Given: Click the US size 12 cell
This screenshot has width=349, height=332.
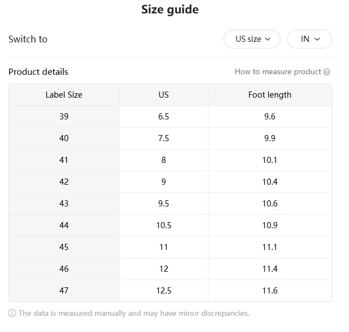Looking at the screenshot, I should coord(163,269).
